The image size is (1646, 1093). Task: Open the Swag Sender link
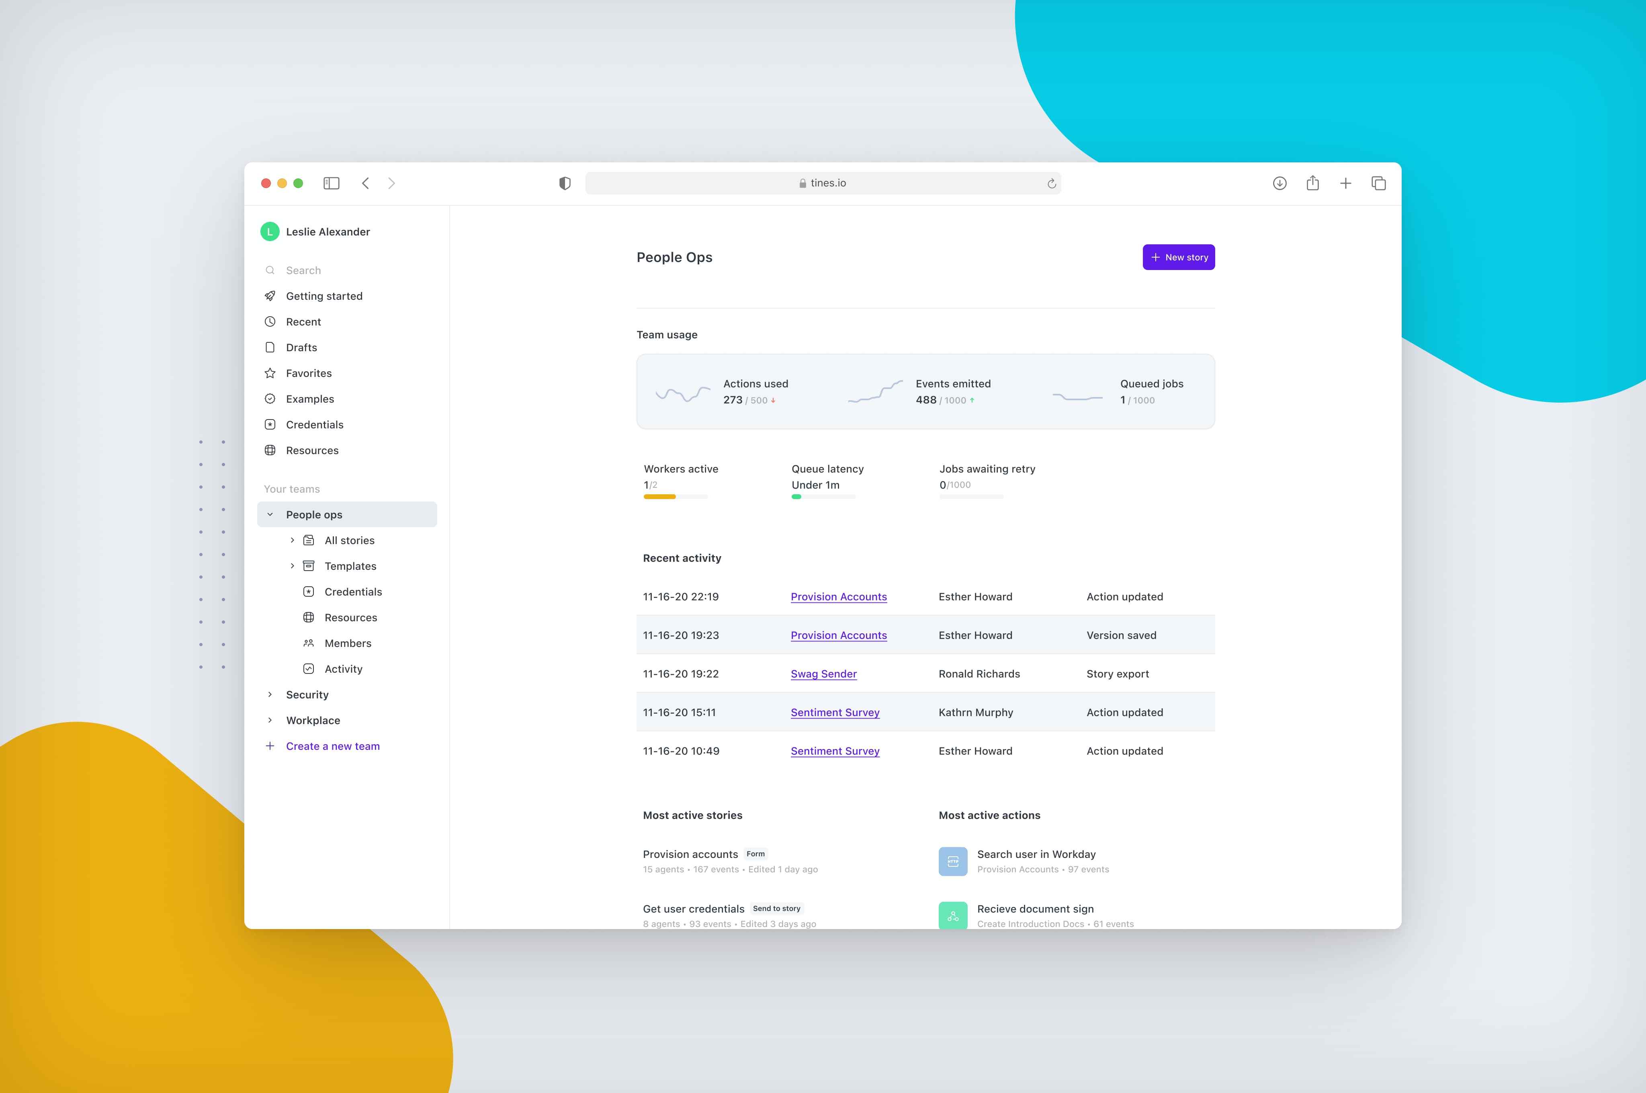823,674
